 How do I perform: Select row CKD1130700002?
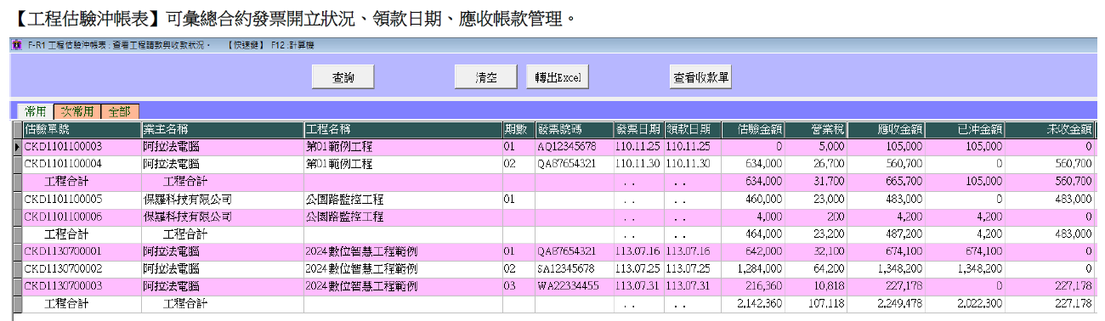point(559,269)
